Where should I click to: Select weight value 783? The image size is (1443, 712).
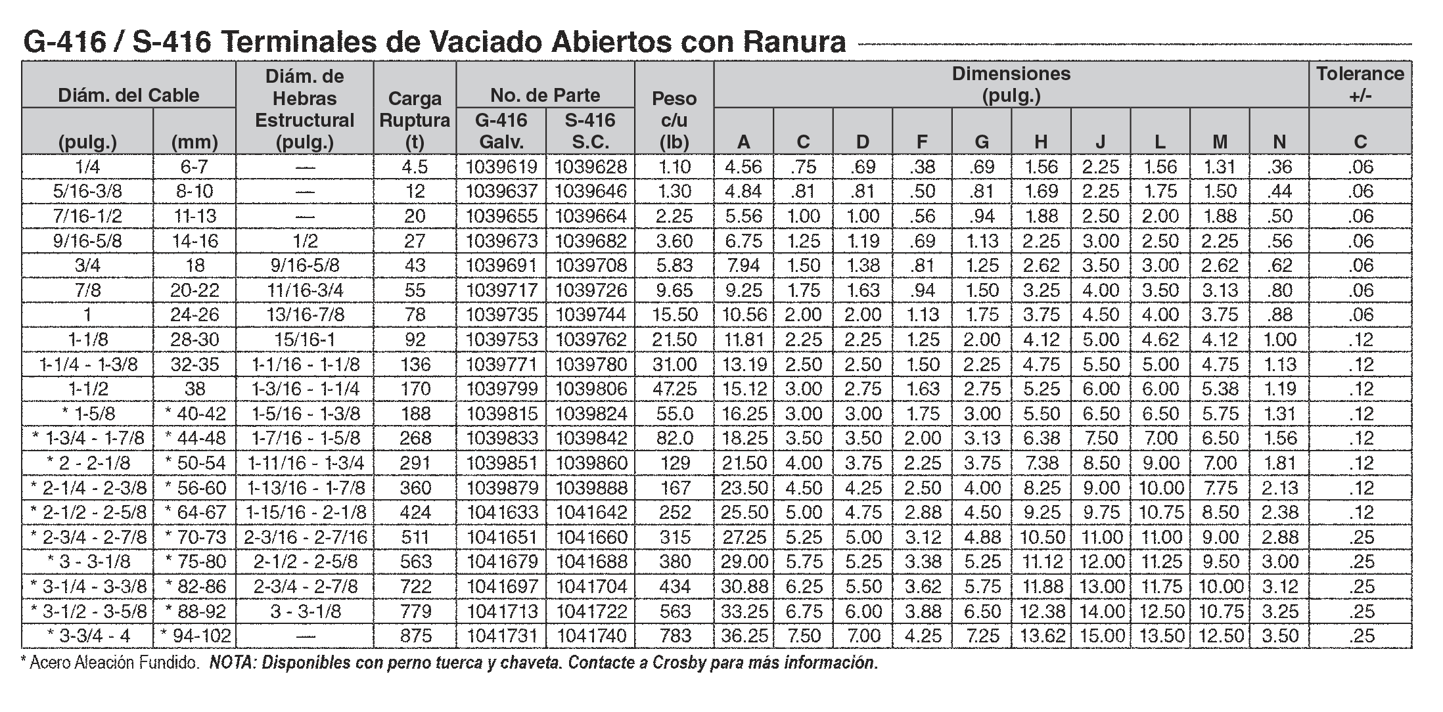(x=675, y=636)
